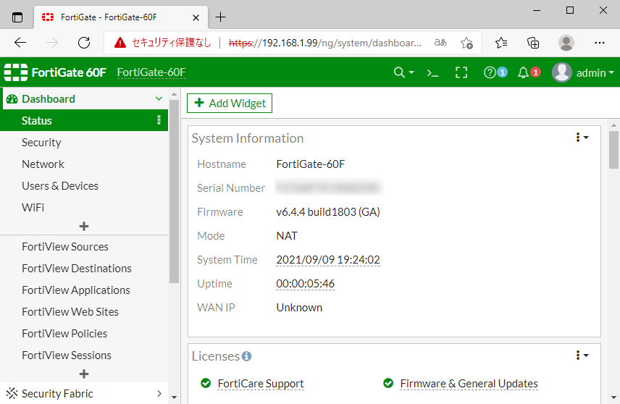
Task: Open the admin dropdown arrow
Action: click(x=611, y=72)
